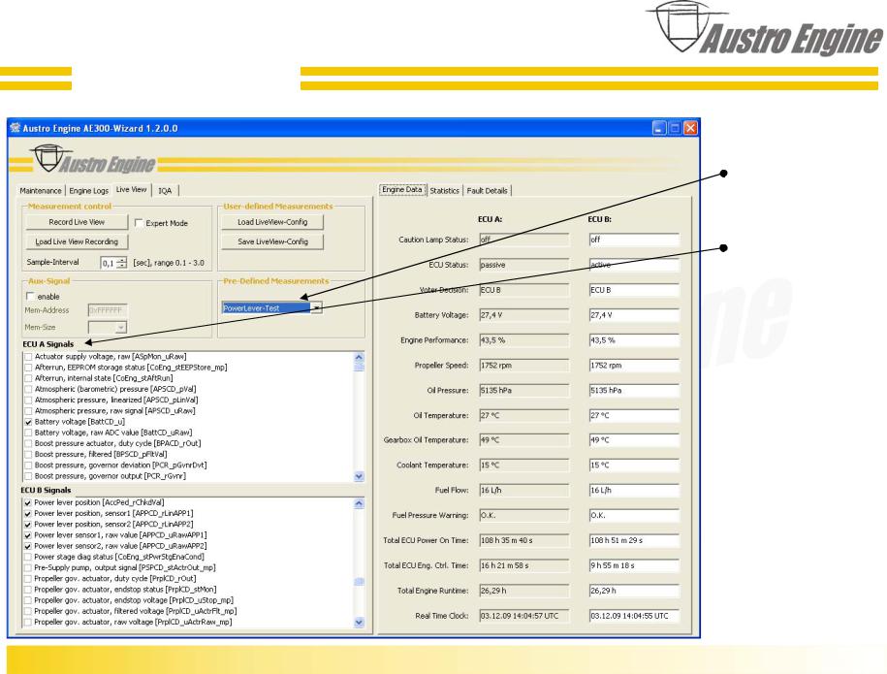Click ECU B Oil Pressure 5135 hPa field
The width and height of the screenshot is (887, 674).
(634, 391)
